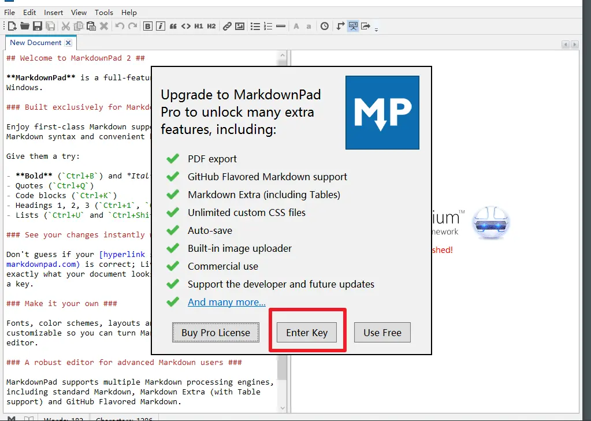The height and width of the screenshot is (421, 591).
Task: Close the New Document tab
Action: (x=68, y=43)
